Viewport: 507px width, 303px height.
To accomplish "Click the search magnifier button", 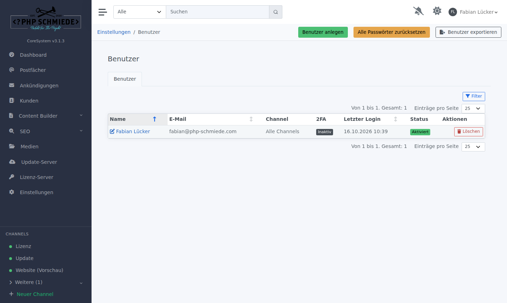I will pyautogui.click(x=276, y=12).
